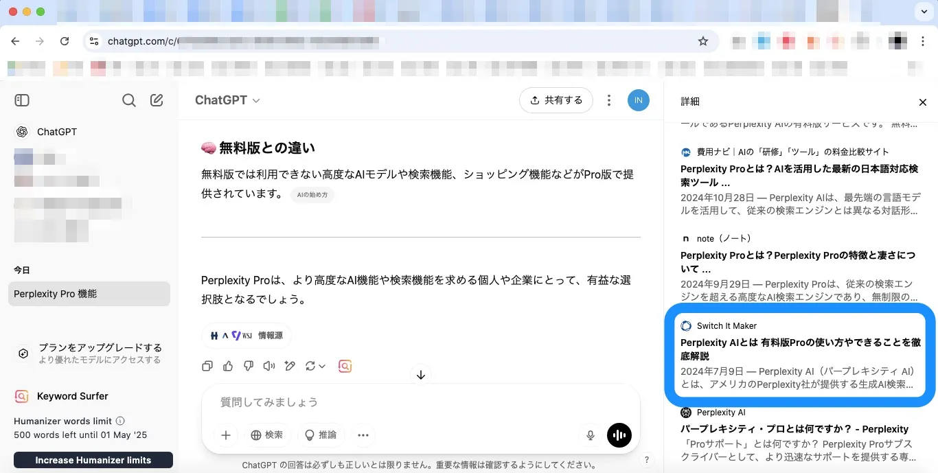Add an attachment with the plus button
The width and height of the screenshot is (938, 473).
tap(225, 435)
